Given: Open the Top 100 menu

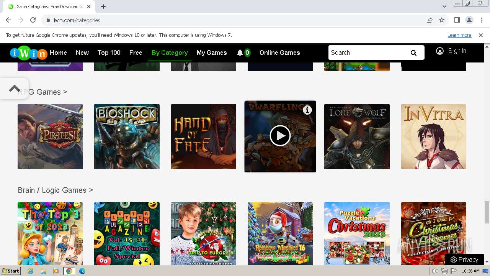Looking at the screenshot, I should pyautogui.click(x=109, y=53).
